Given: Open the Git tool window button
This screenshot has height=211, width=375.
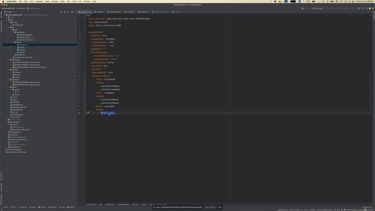Looking at the screenshot, I should click(5, 207).
